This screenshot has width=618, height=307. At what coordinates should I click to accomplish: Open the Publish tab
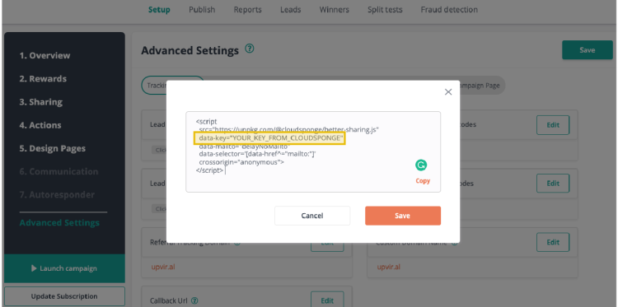202,10
